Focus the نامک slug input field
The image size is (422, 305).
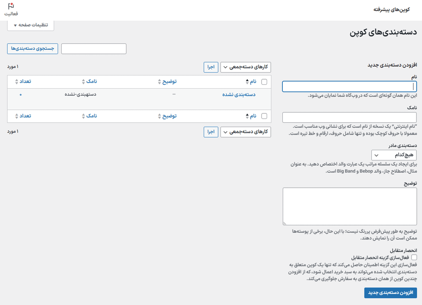point(349,117)
